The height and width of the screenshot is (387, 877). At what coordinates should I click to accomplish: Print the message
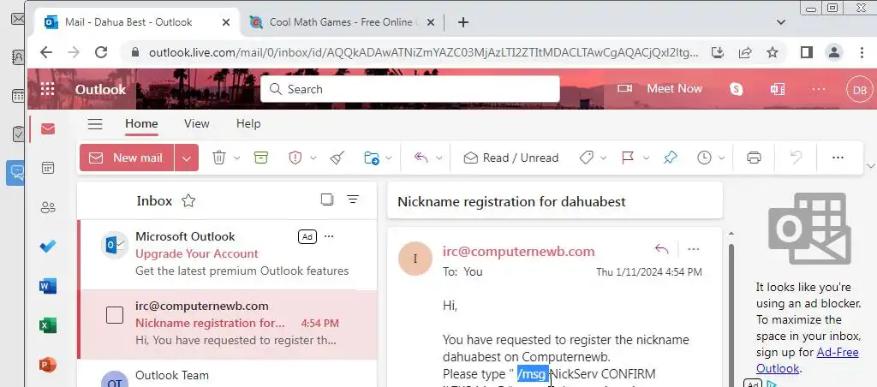(x=754, y=158)
